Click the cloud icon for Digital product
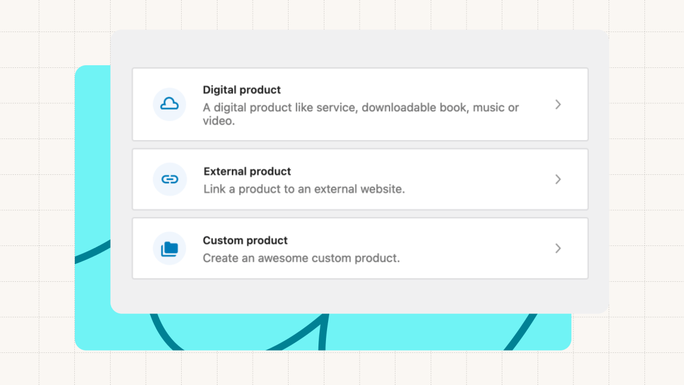Viewport: 684px width, 385px height. click(169, 104)
